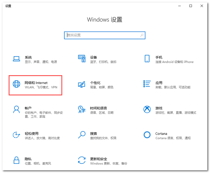Click the text 卸载、默认应用、可选功能
Image resolution: width=210 pixels, height=173 pixels.
pyautogui.click(x=173, y=87)
